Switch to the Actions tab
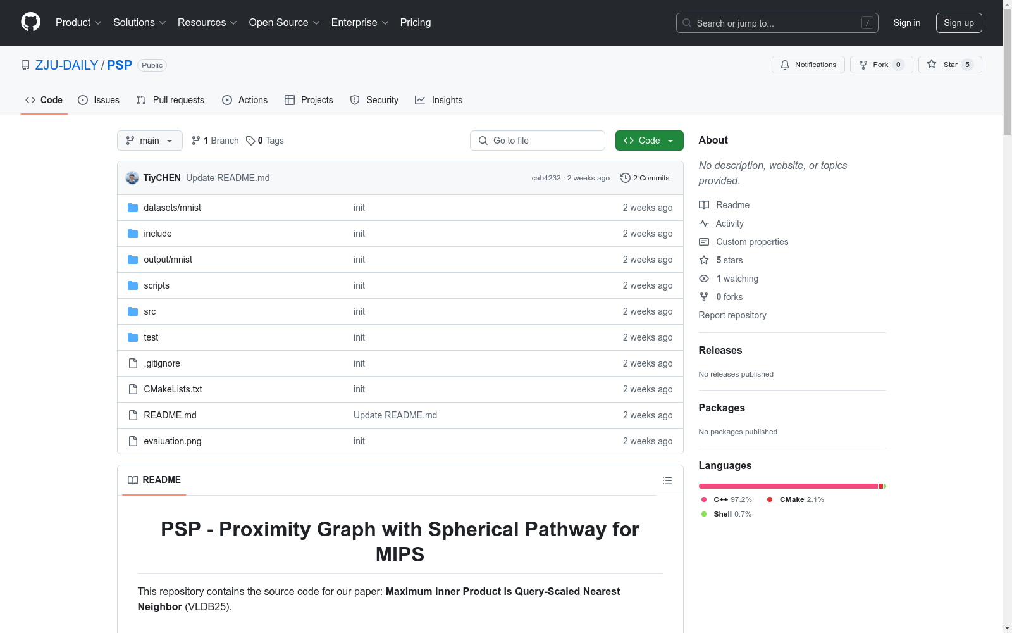Image resolution: width=1012 pixels, height=633 pixels. (245, 100)
